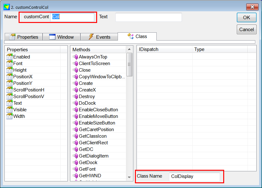262x188 pixels.
Task: Click the CreateX method icon
Action: pos(75,90)
